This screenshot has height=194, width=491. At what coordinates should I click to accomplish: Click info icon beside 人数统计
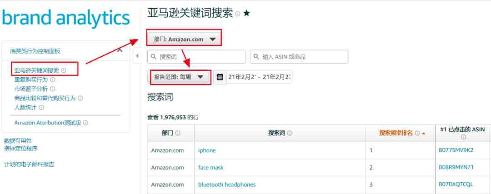point(41,107)
